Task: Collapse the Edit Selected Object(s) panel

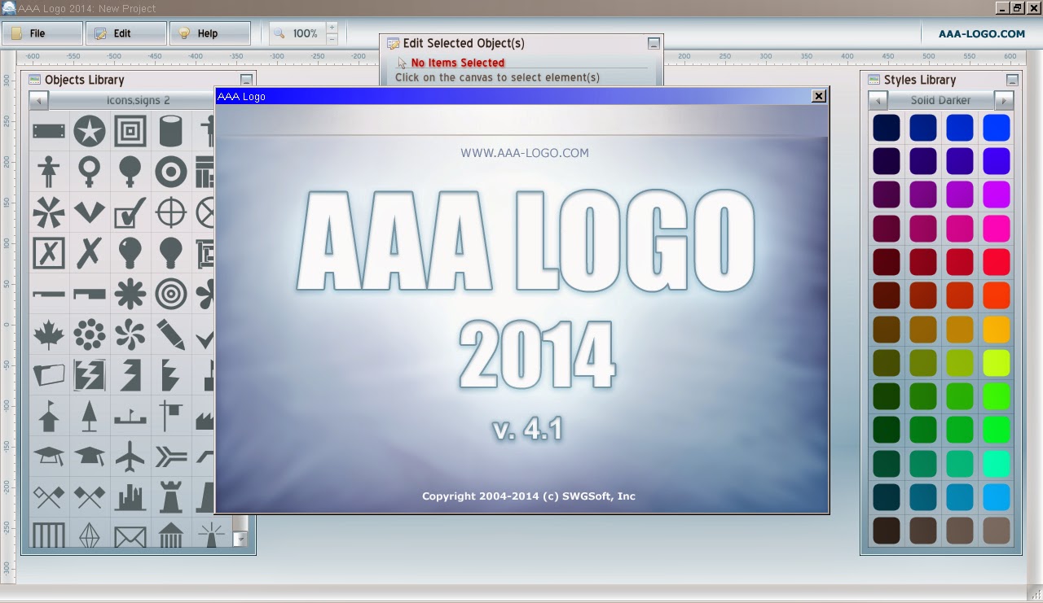Action: point(654,43)
